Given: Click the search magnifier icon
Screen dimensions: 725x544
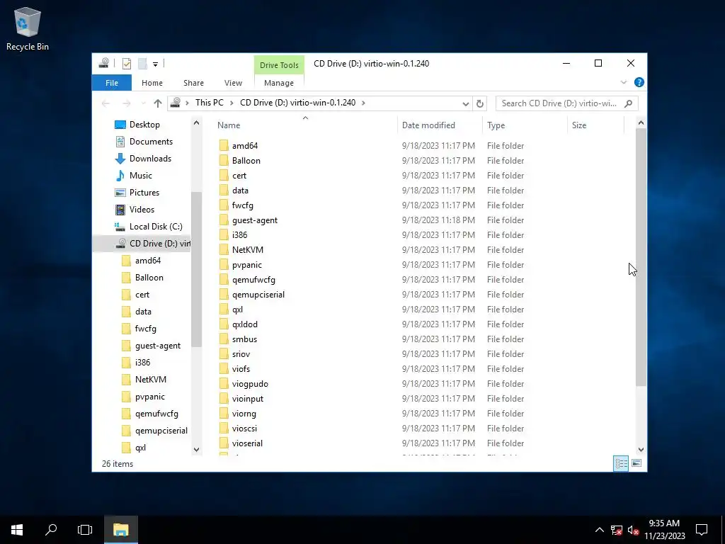Looking at the screenshot, I should [629, 103].
